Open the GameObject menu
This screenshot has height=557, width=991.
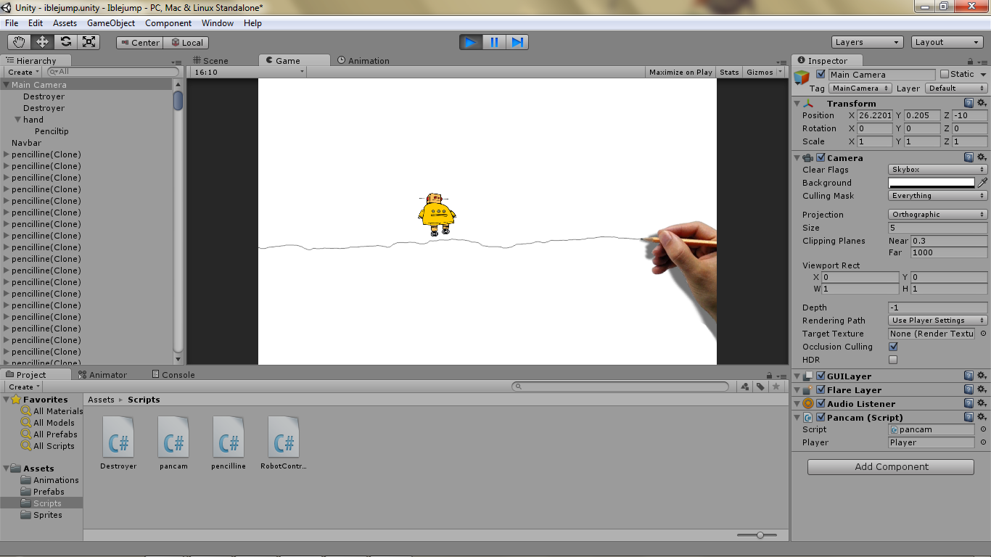pyautogui.click(x=111, y=22)
